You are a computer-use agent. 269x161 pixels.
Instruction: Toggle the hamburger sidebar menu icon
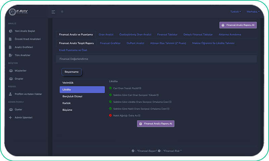tap(53, 12)
